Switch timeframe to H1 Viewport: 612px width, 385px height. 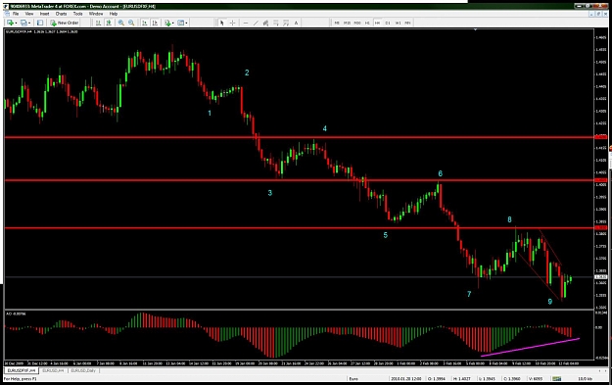coord(367,24)
